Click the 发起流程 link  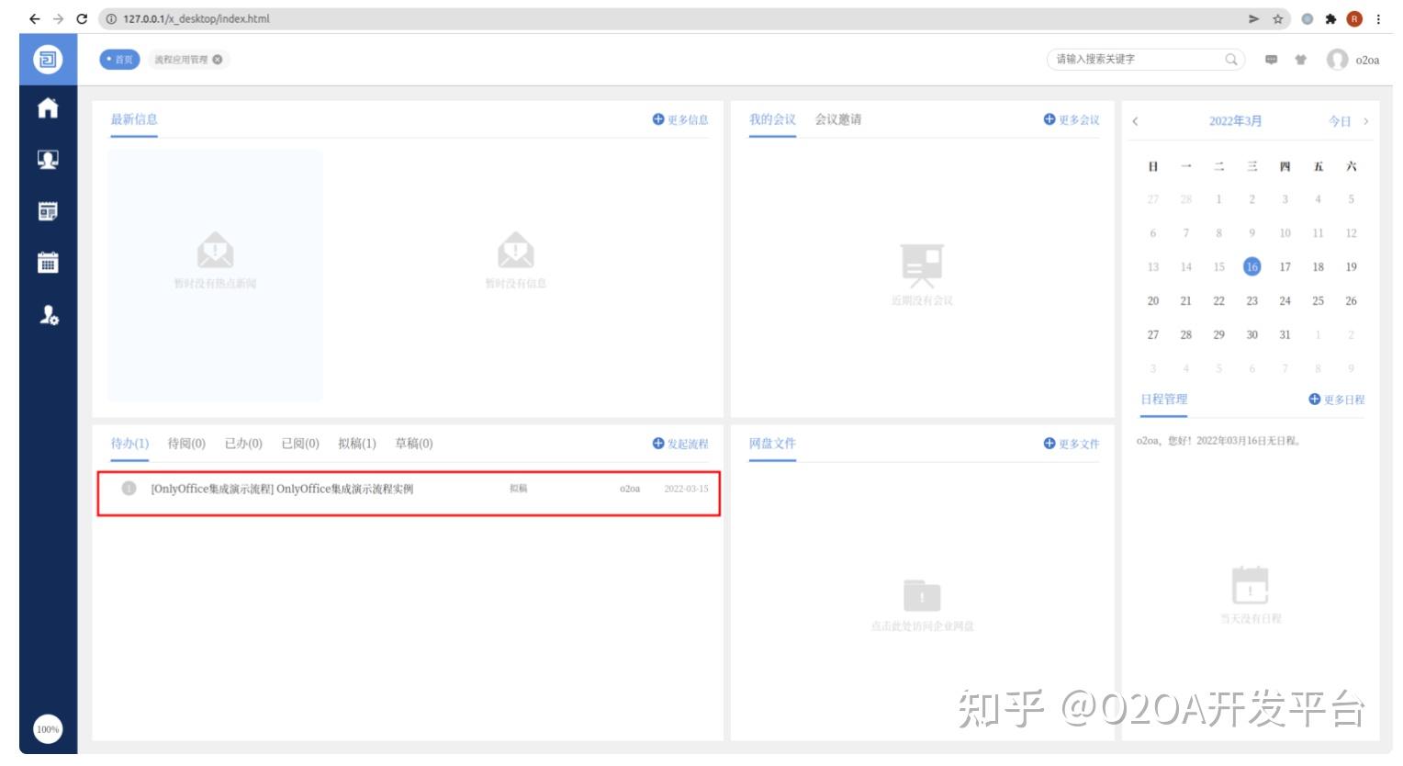tap(687, 443)
